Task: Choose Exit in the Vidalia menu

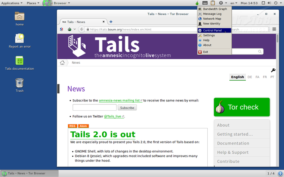Action: tap(214, 52)
